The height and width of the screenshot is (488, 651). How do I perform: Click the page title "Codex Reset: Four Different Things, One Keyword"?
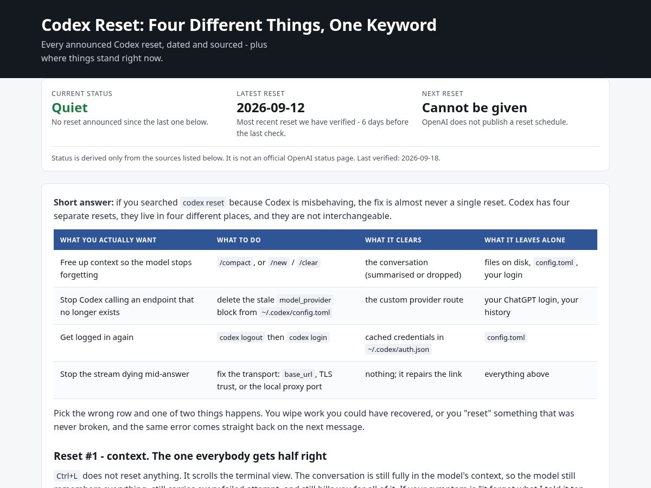pos(239,25)
